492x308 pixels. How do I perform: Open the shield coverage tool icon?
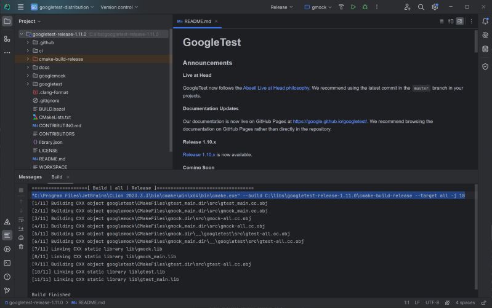pos(485,66)
